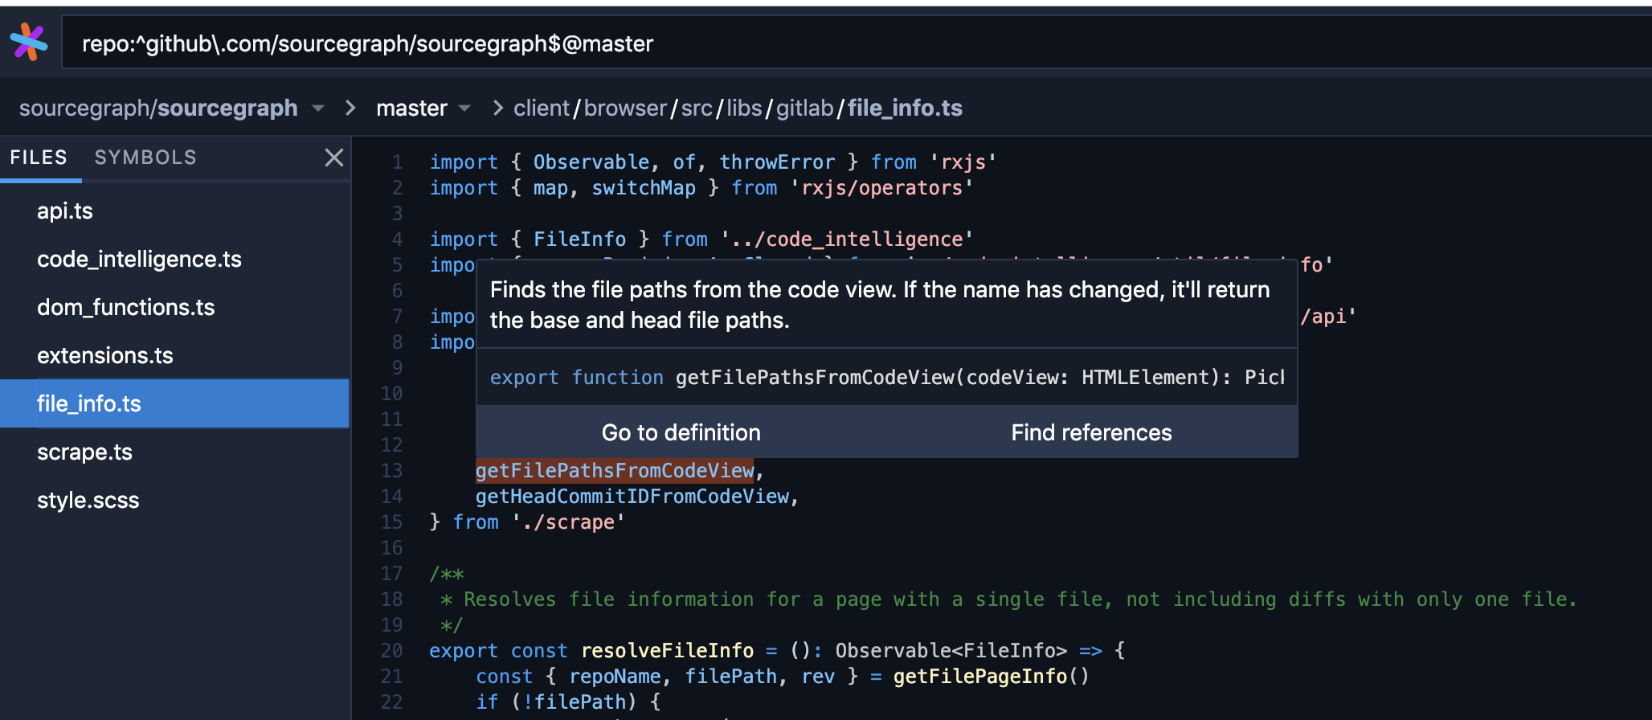Open the master branch dropdown arrow
Screen dimensions: 1652x720
coord(464,108)
